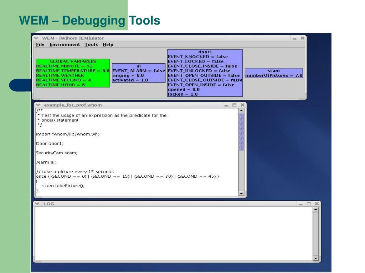Click WEM window menu chevron icon
The height and width of the screenshot is (273, 365).
click(x=36, y=38)
